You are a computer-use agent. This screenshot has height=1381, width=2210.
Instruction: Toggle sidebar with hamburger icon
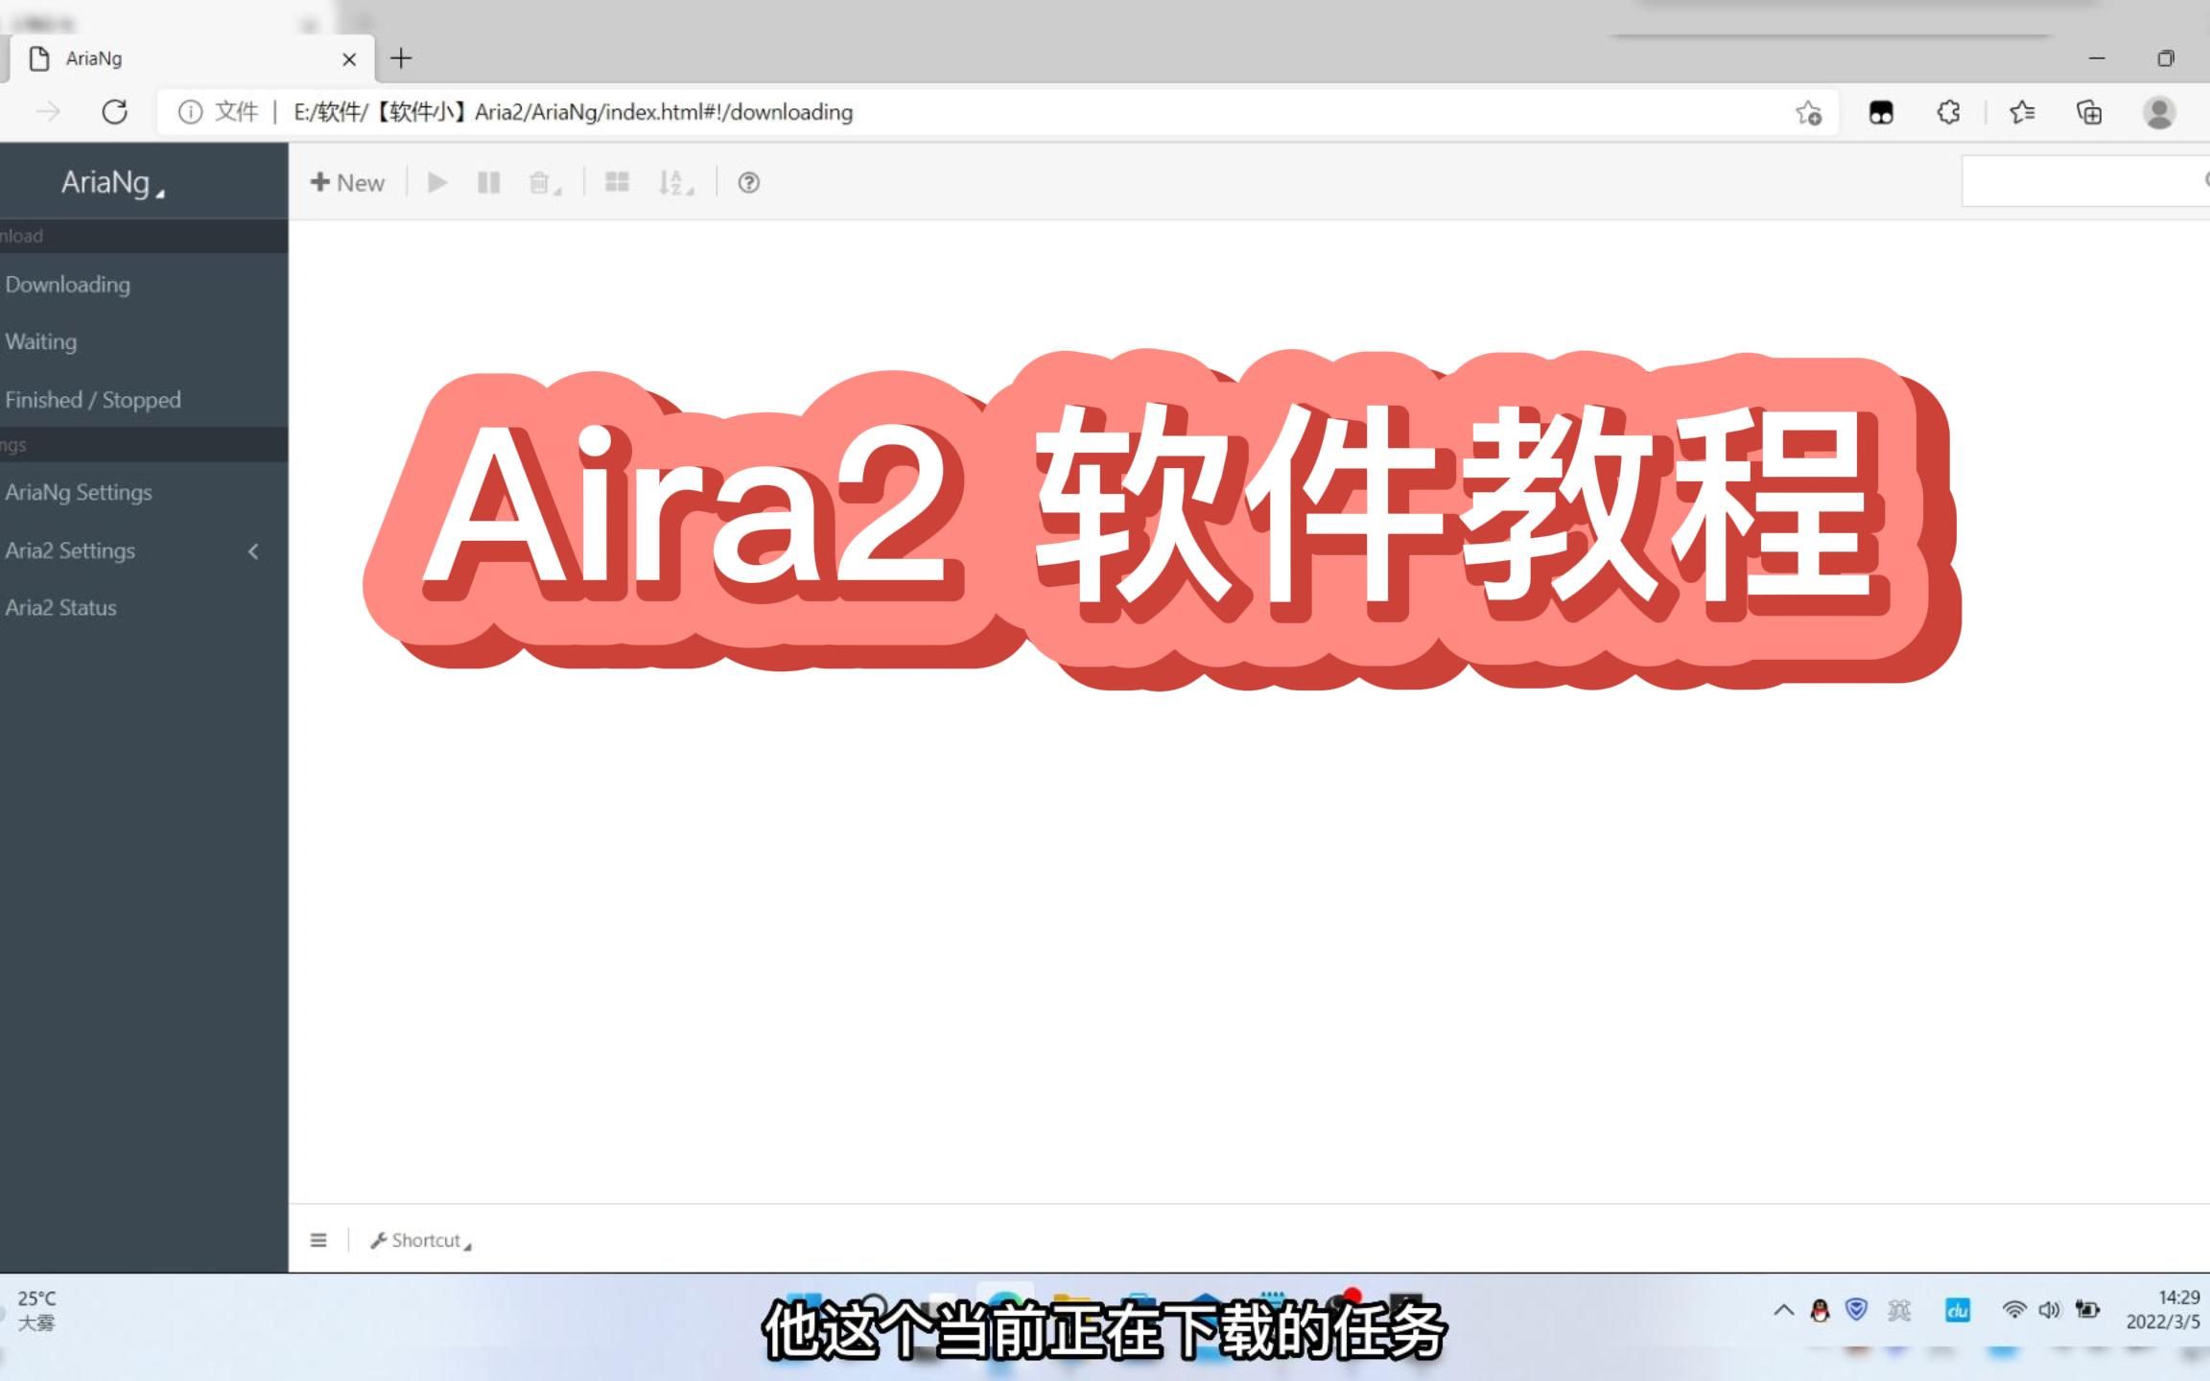[x=318, y=1240]
